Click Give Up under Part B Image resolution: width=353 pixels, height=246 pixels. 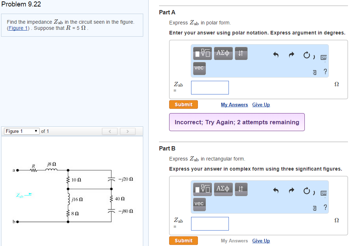(261, 241)
